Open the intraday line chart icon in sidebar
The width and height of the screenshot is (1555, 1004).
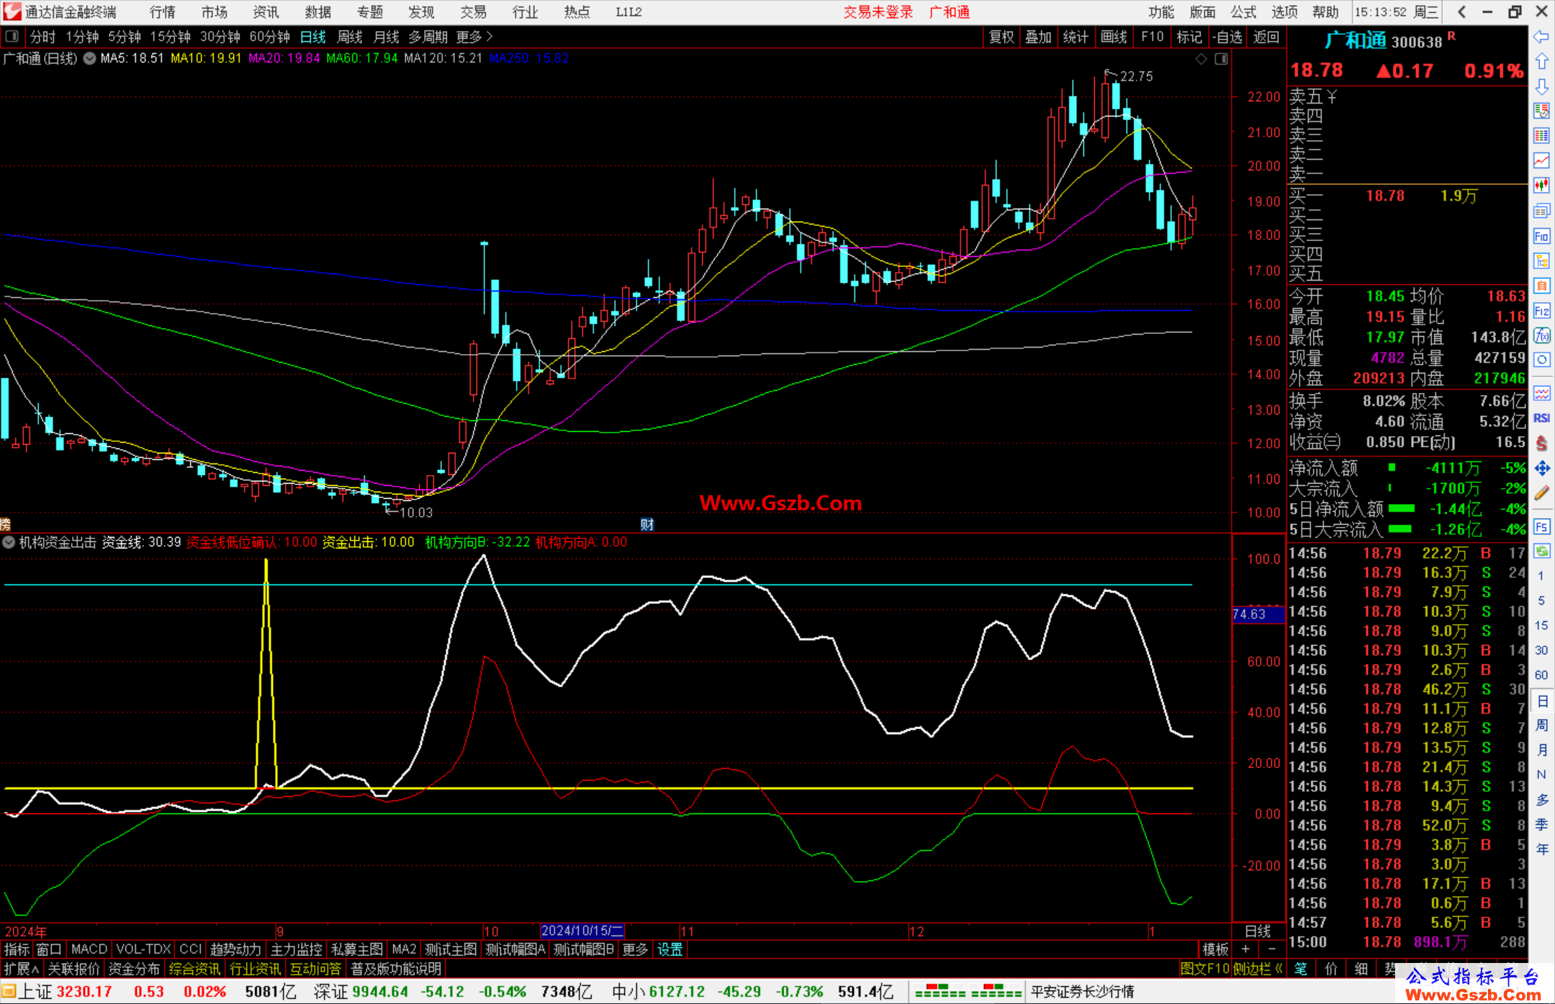(x=1541, y=160)
